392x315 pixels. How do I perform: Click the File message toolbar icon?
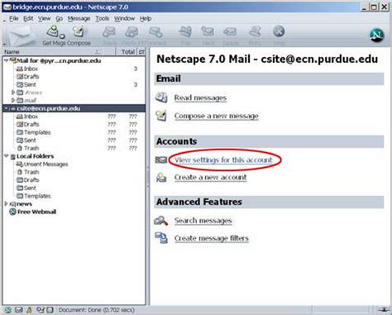pos(185,31)
